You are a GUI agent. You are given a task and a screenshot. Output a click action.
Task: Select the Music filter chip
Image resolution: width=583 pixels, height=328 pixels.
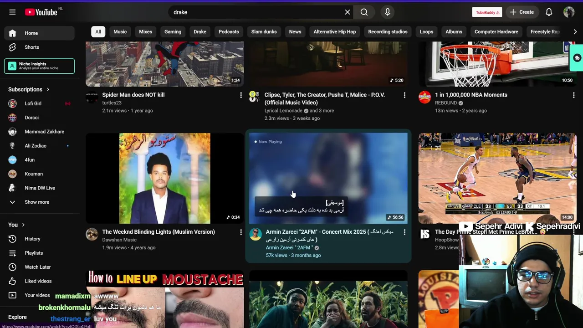(120, 31)
